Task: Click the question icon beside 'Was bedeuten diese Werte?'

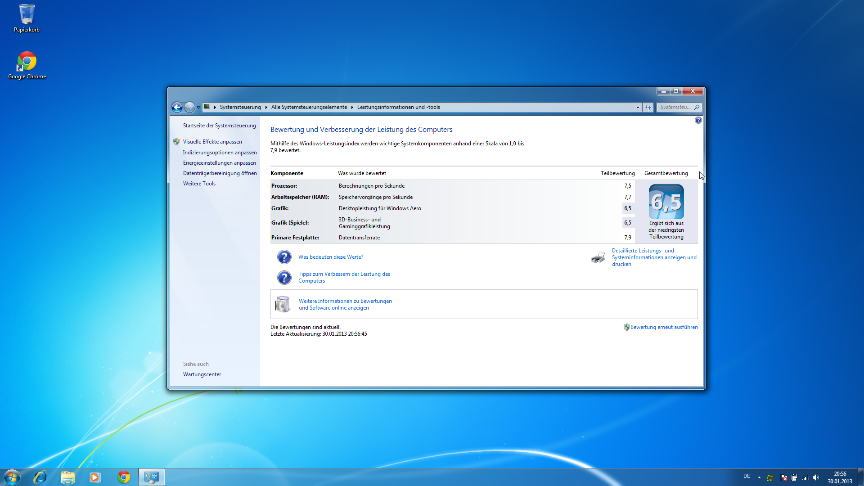Action: coord(284,257)
